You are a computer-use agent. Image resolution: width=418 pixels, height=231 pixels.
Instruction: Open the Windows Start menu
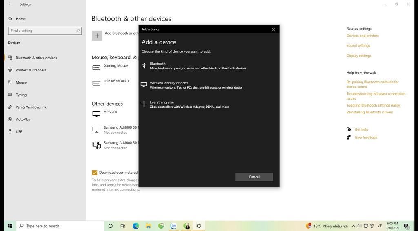pyautogui.click(x=10, y=226)
